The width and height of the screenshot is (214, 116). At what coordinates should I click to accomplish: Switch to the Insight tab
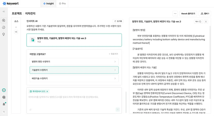tap(48, 4)
